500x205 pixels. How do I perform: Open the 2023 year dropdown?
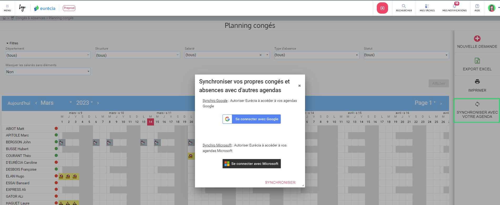[x=84, y=103]
